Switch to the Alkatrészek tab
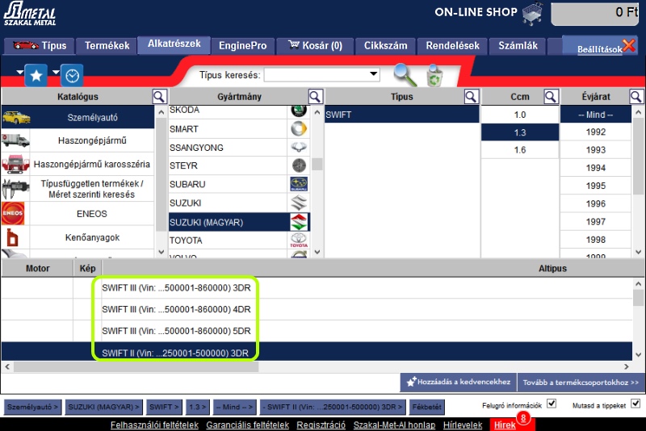This screenshot has width=646, height=431. point(174,44)
